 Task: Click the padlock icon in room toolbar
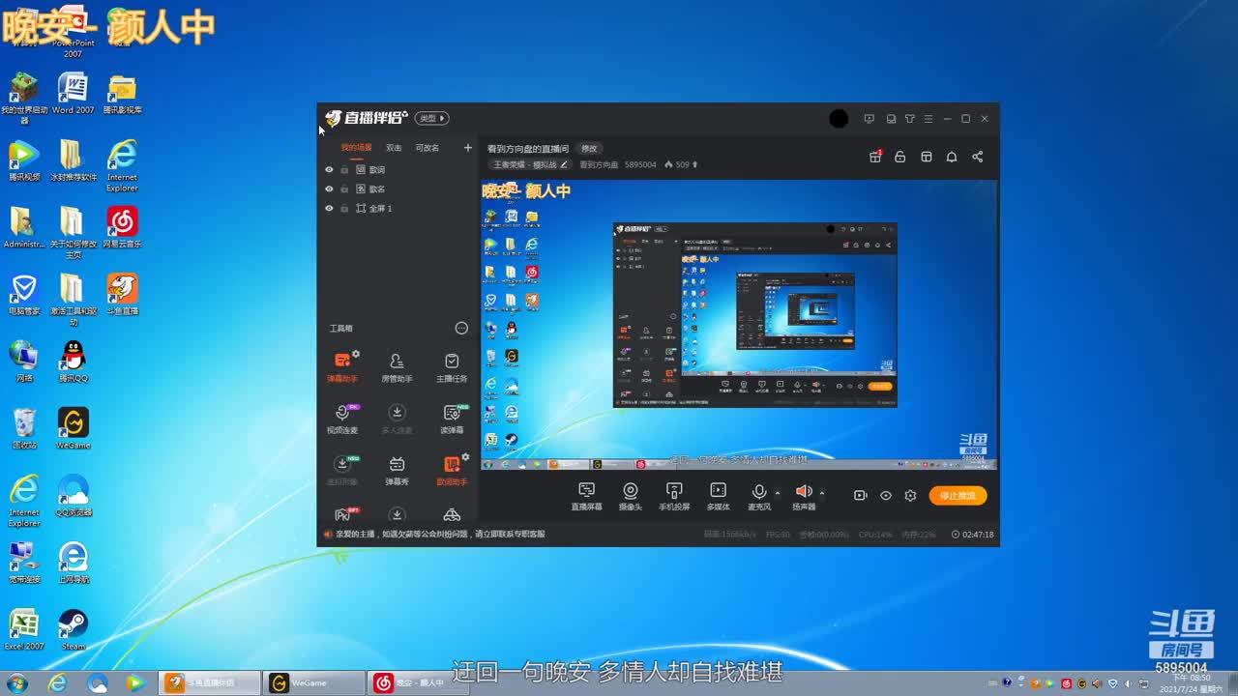point(899,157)
